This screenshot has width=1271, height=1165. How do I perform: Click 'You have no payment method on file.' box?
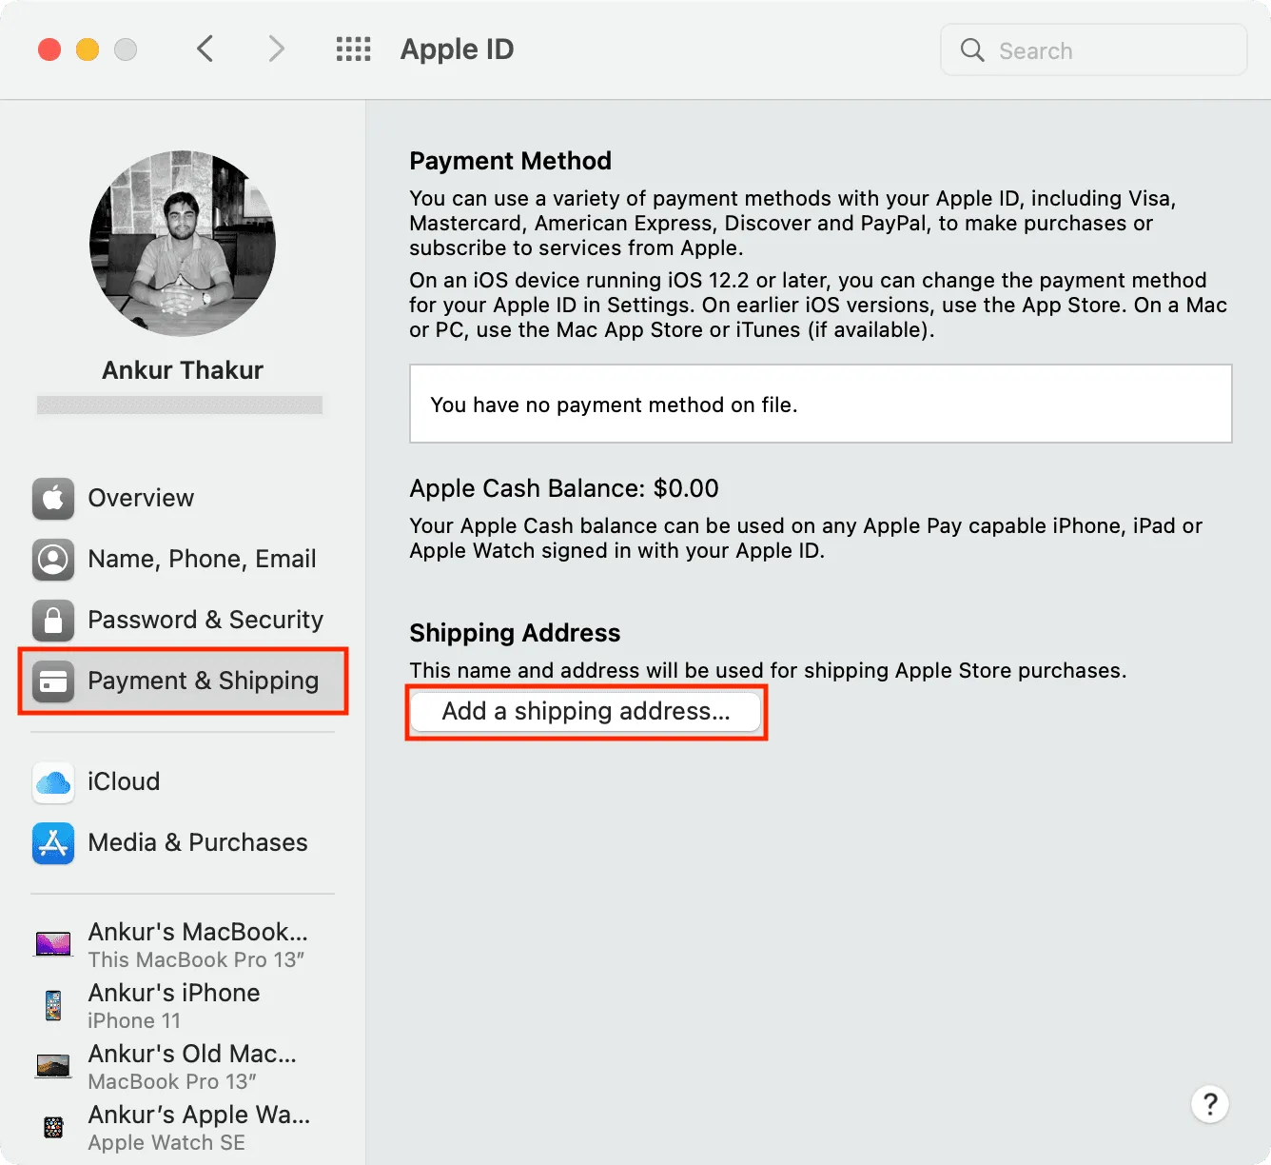tap(821, 404)
